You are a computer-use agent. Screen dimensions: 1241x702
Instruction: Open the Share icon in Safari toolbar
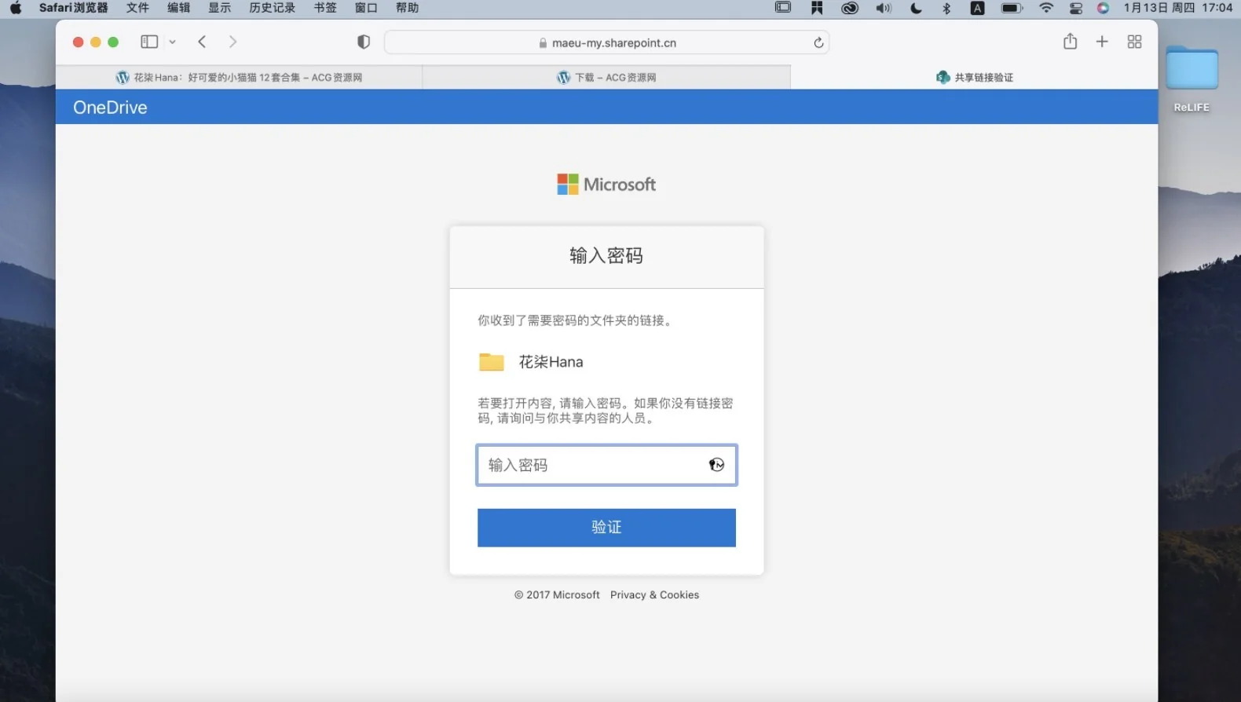tap(1070, 42)
